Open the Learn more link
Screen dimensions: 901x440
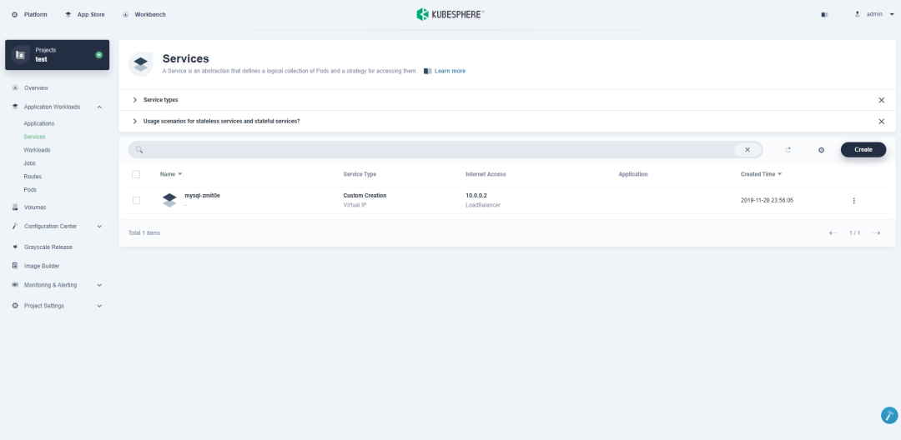pyautogui.click(x=450, y=71)
